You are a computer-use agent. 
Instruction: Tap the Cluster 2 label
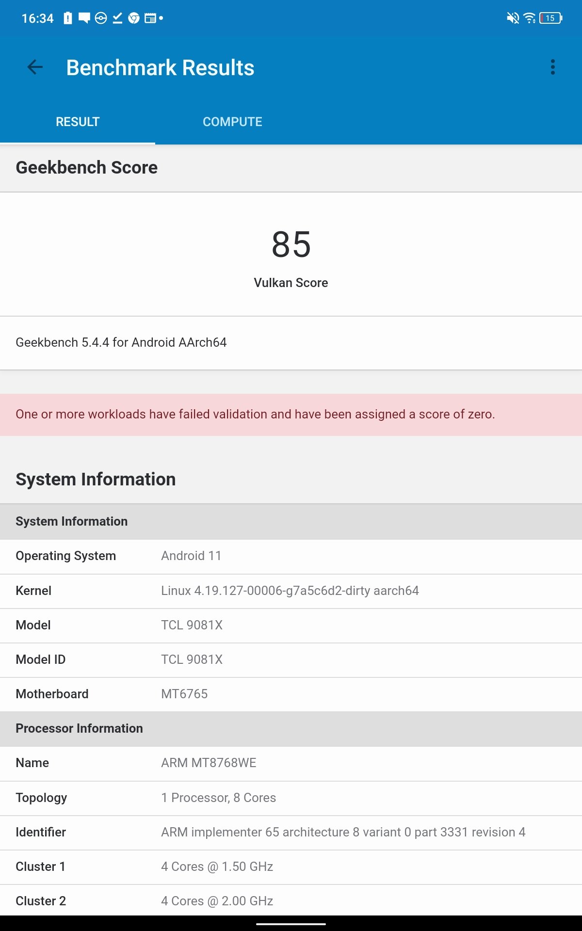point(41,901)
